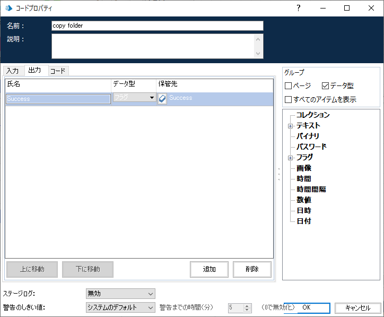384x317 pixels.
Task: Click the データ型 column header
Action: [134, 84]
